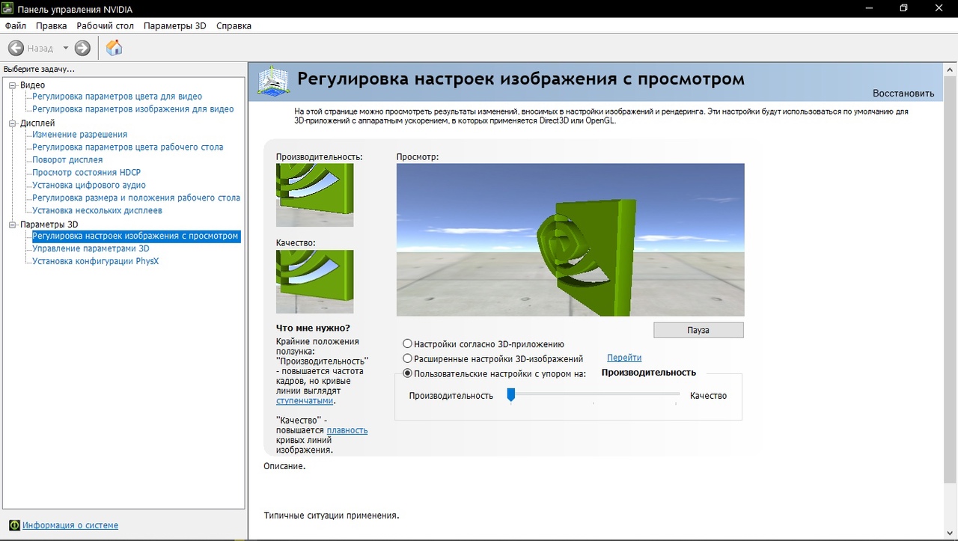
Task: Select 'Установка конфигурации PhysX' task
Action: pos(96,261)
